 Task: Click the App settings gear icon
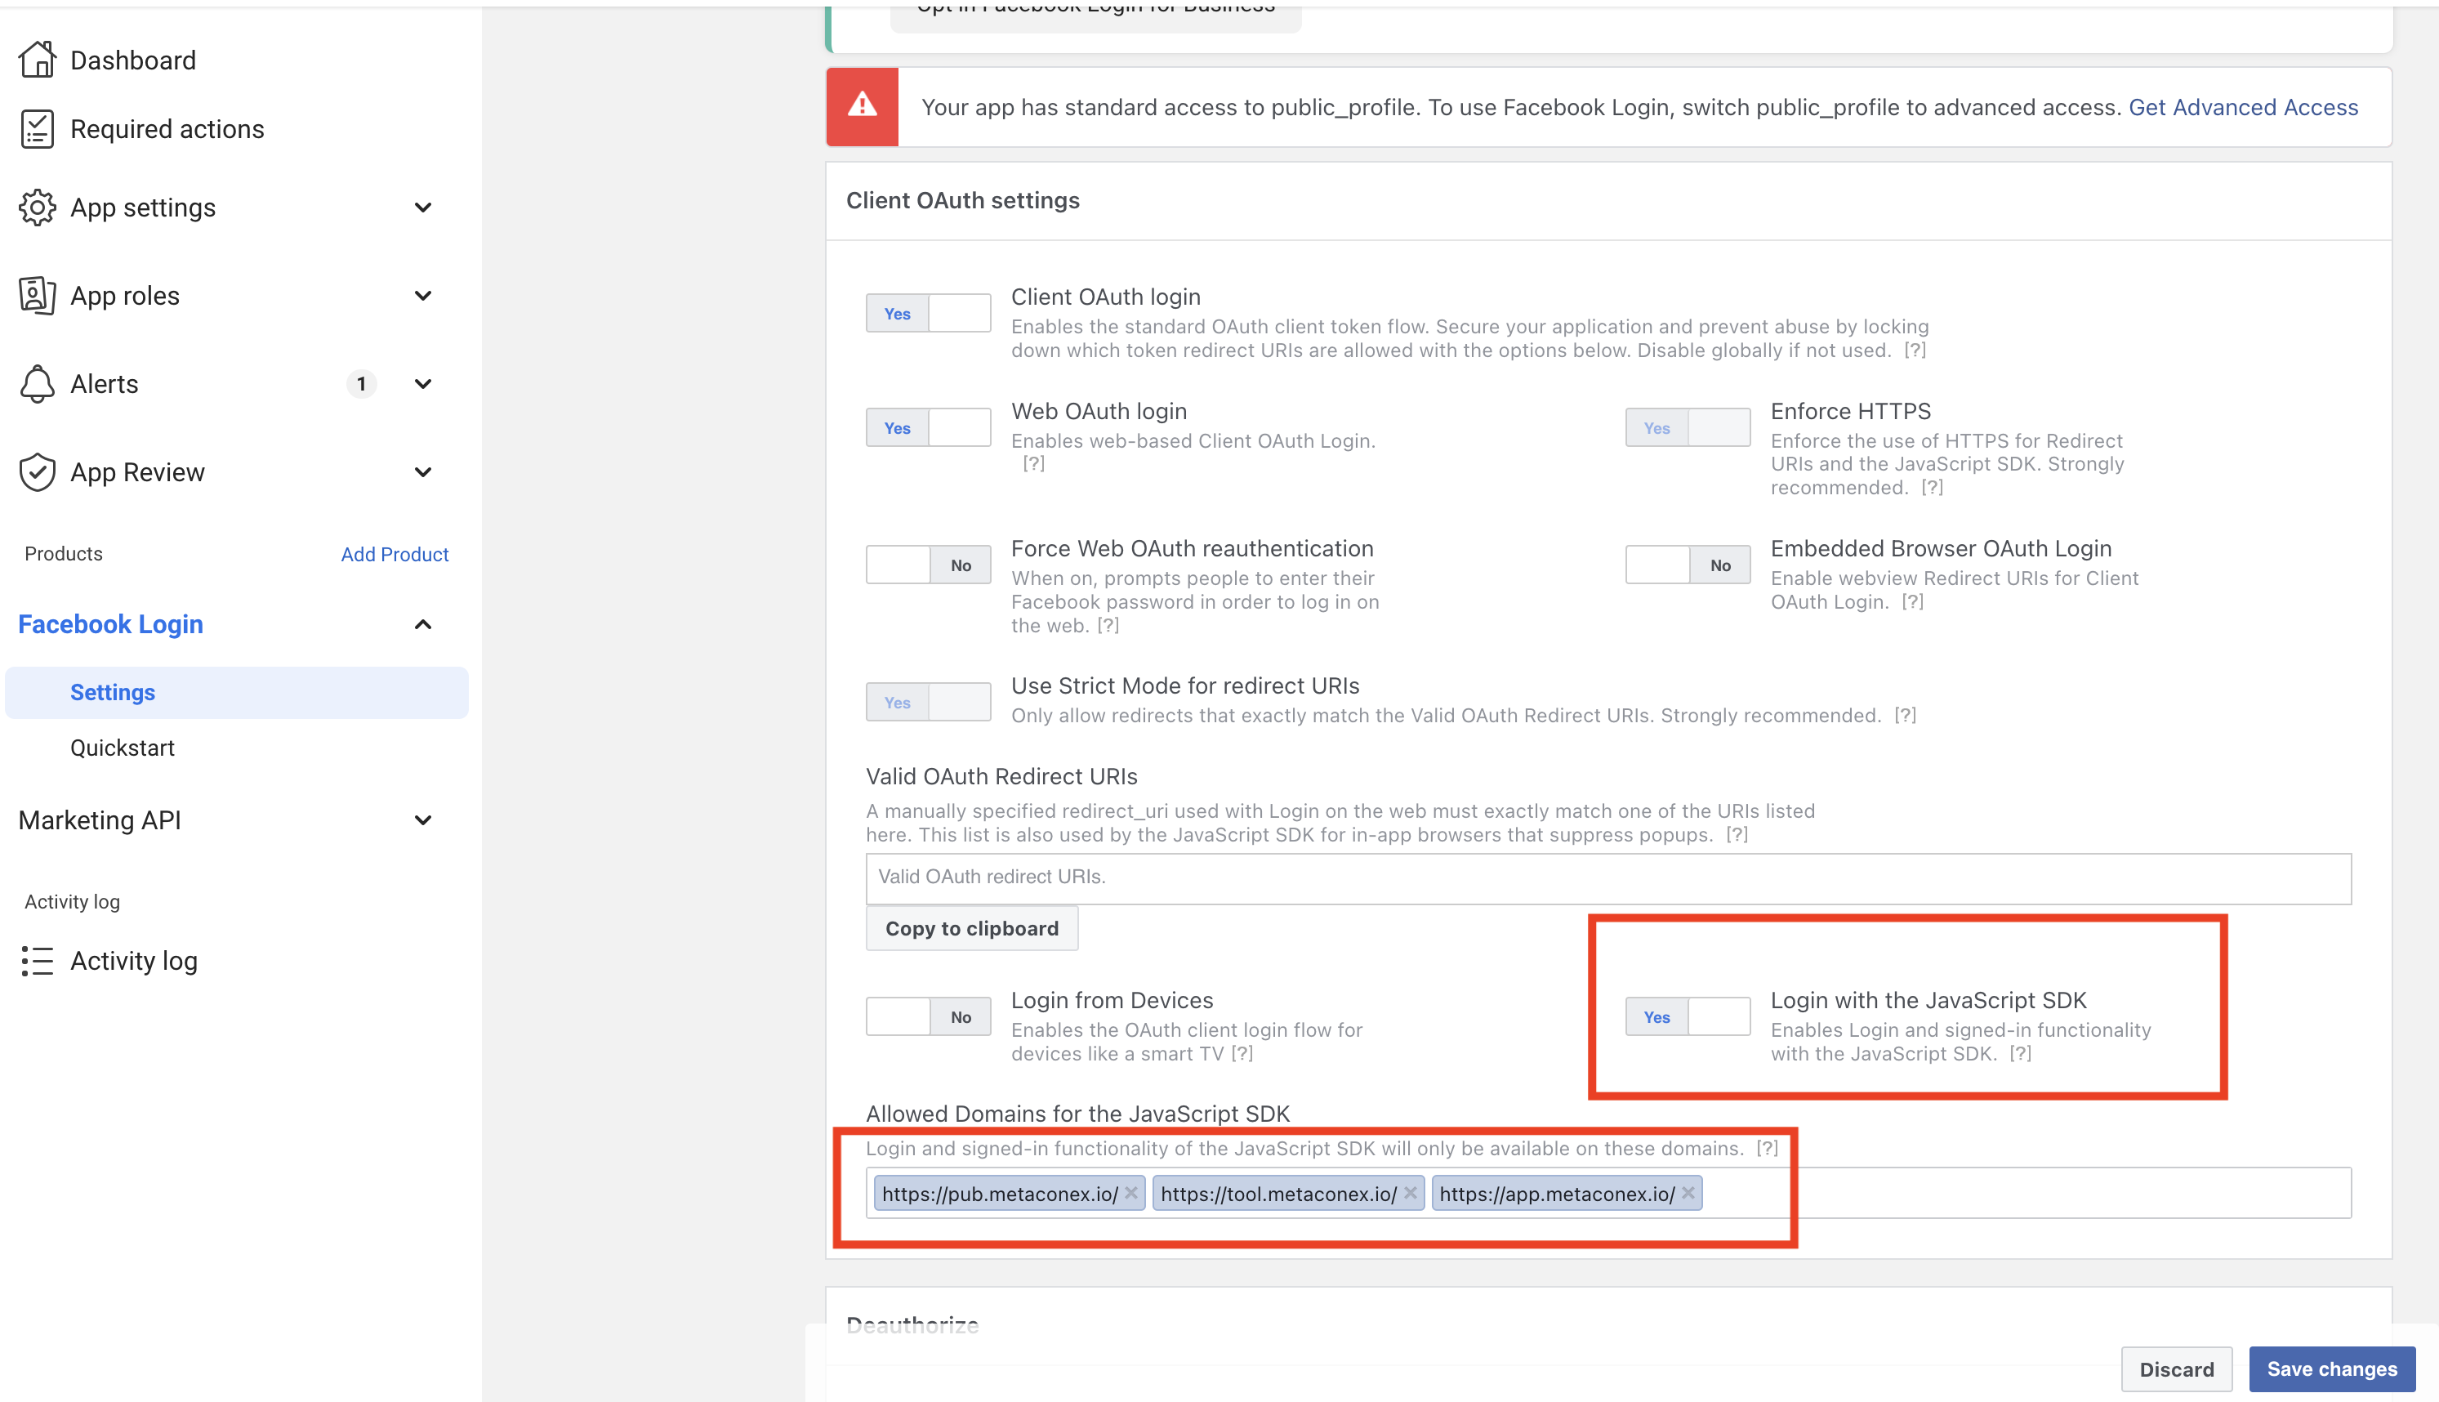pyautogui.click(x=37, y=208)
